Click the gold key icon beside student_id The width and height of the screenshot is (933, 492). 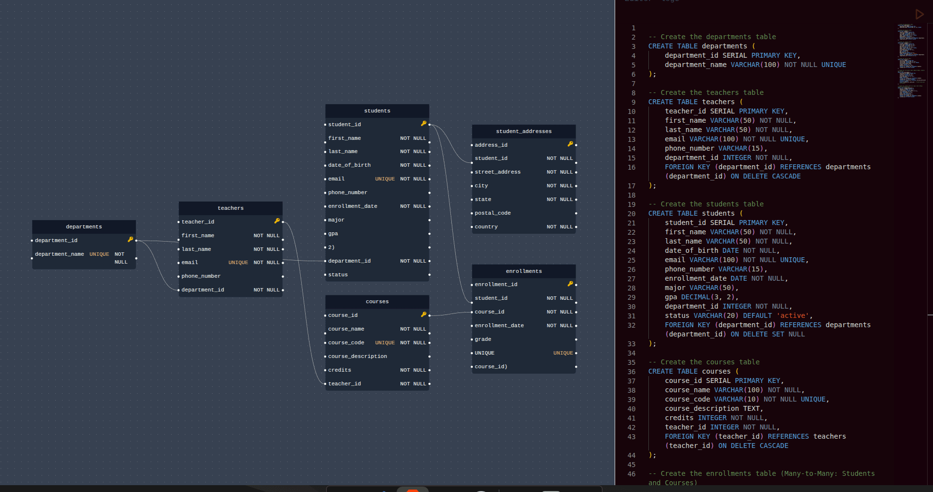coord(422,124)
